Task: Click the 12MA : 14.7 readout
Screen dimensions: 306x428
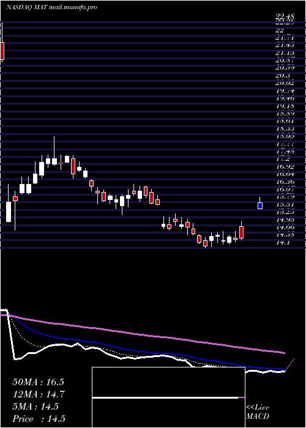Action: pyautogui.click(x=38, y=394)
